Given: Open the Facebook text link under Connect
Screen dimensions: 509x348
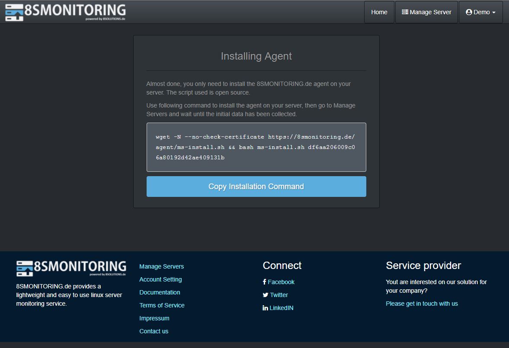Looking at the screenshot, I should coord(281,282).
